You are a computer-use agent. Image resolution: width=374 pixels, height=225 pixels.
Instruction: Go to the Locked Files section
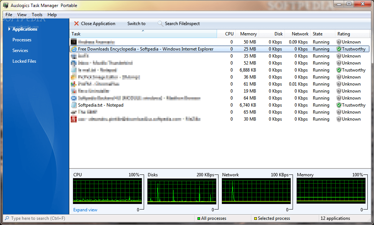(x=24, y=61)
